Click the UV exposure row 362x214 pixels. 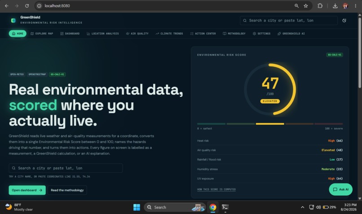pyautogui.click(x=270, y=179)
